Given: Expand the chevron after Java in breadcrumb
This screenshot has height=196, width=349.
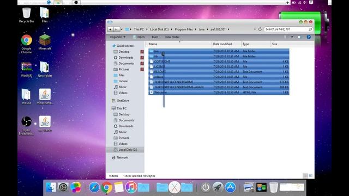Looking at the screenshot, I should point(207,29).
